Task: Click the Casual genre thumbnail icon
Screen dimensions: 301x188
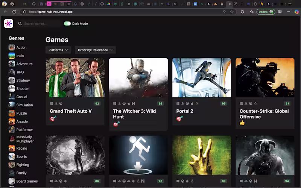Action: point(12,97)
